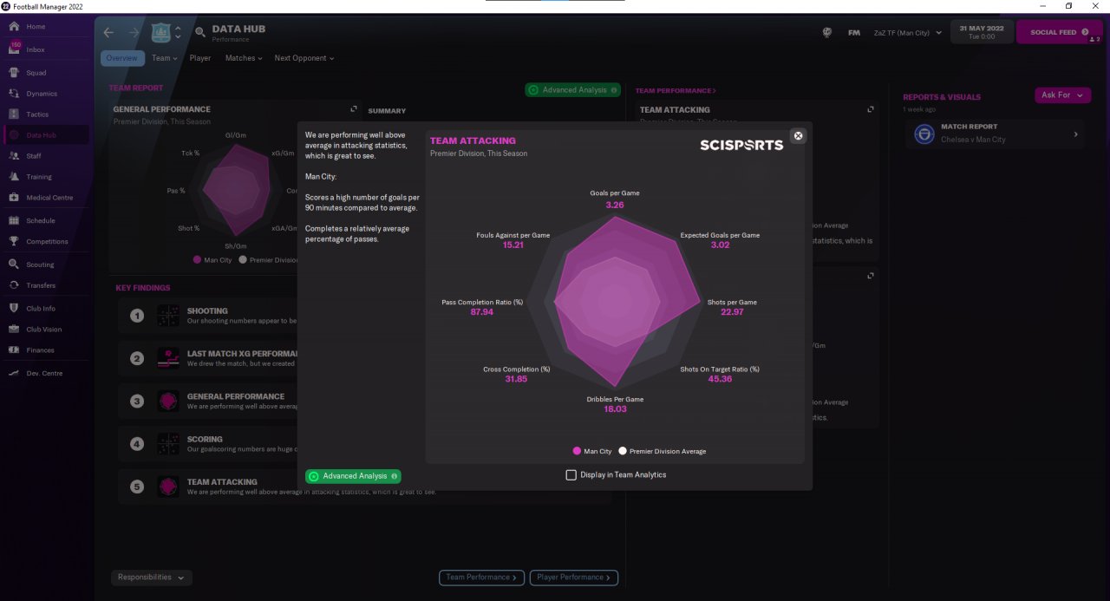Image resolution: width=1110 pixels, height=601 pixels.
Task: Click the Scouting magnifier icon
Action: click(x=14, y=265)
